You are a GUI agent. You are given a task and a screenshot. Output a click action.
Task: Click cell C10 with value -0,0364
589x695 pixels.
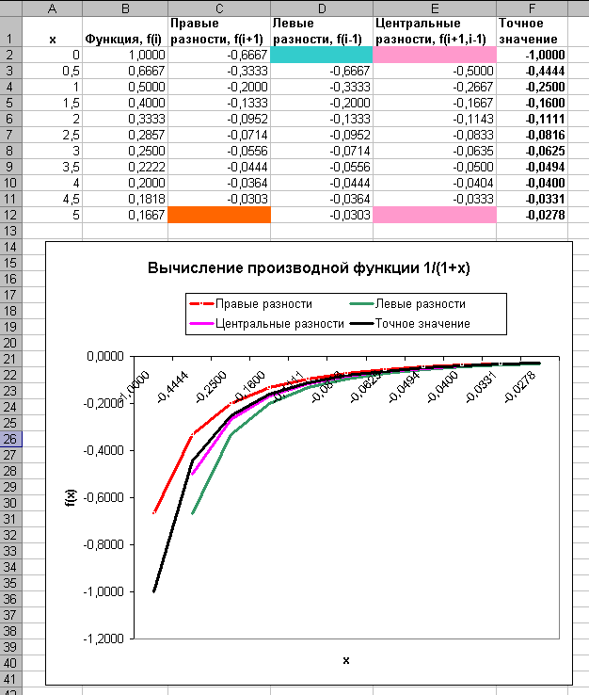219,183
